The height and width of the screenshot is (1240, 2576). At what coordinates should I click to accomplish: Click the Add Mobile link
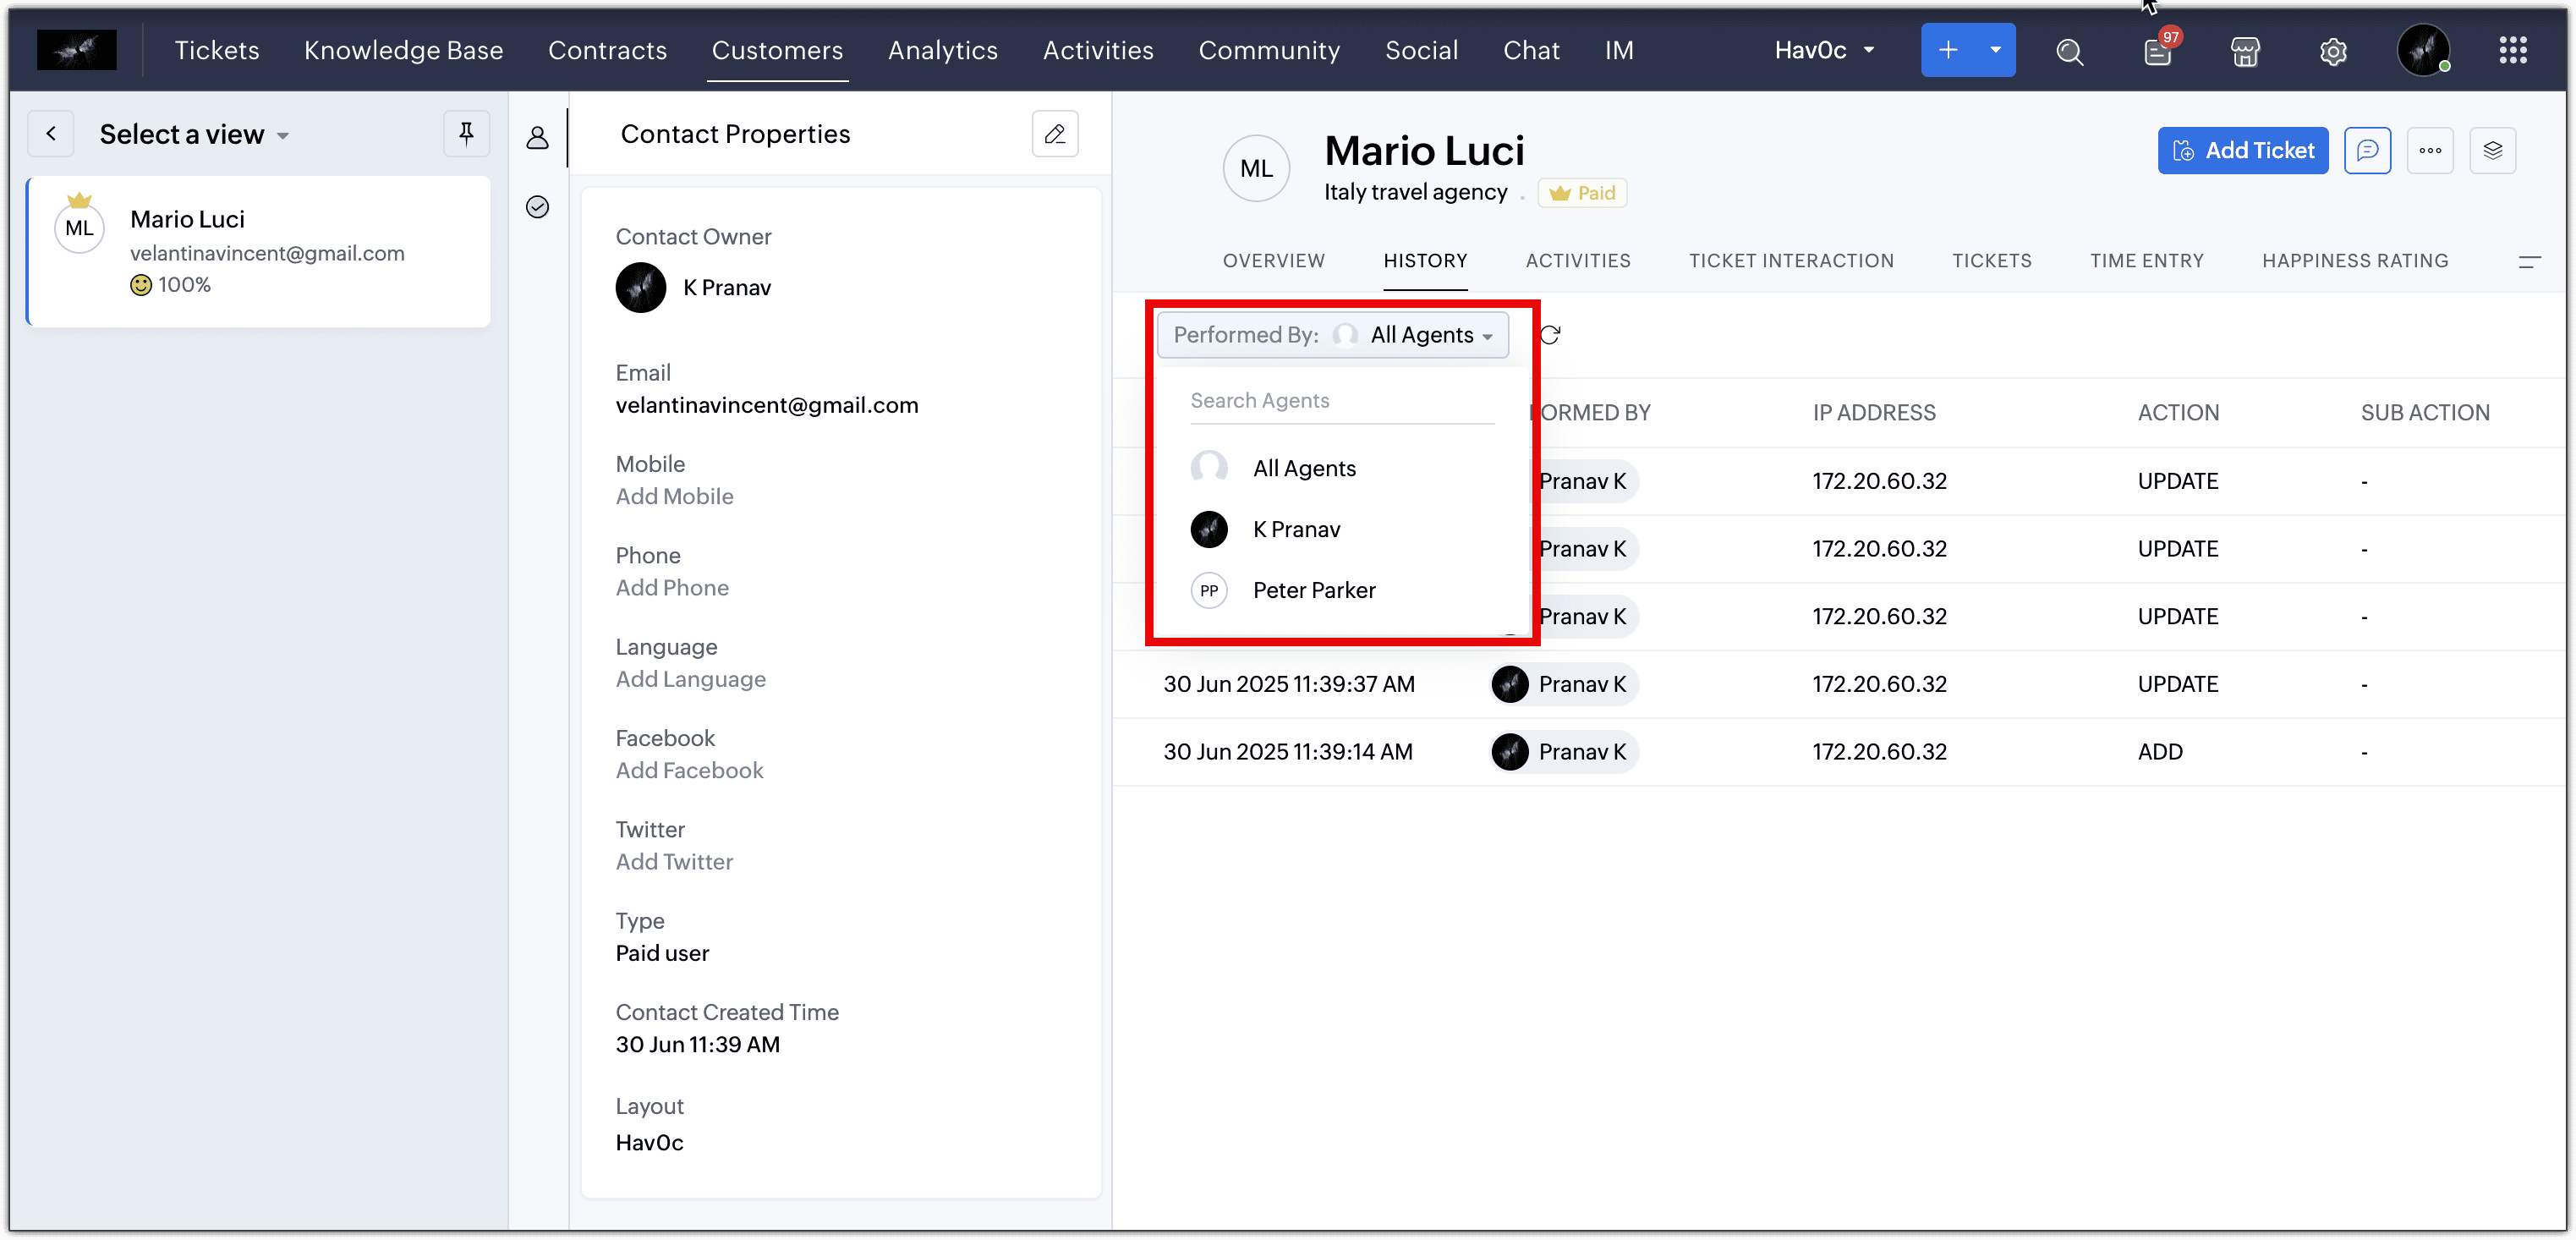(x=674, y=497)
